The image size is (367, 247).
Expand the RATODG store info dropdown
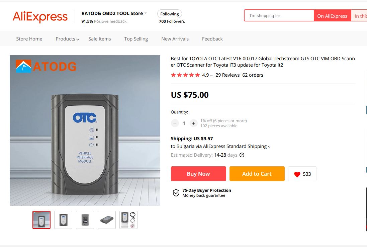146,13
